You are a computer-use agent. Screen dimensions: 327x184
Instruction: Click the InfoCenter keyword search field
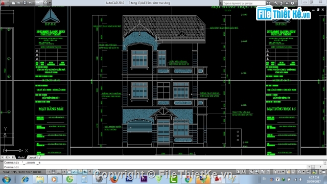244,3
